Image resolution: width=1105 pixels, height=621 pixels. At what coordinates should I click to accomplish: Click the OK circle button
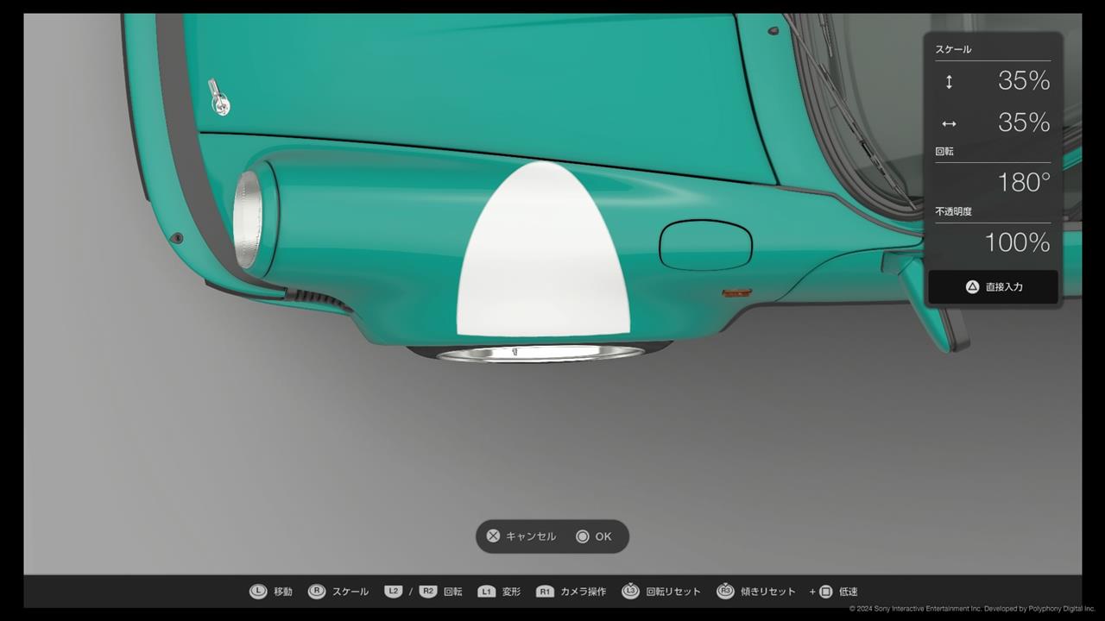[x=594, y=536]
